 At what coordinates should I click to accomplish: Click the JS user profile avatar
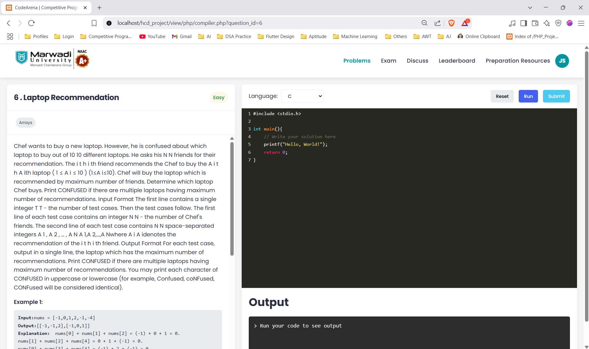coord(562,61)
